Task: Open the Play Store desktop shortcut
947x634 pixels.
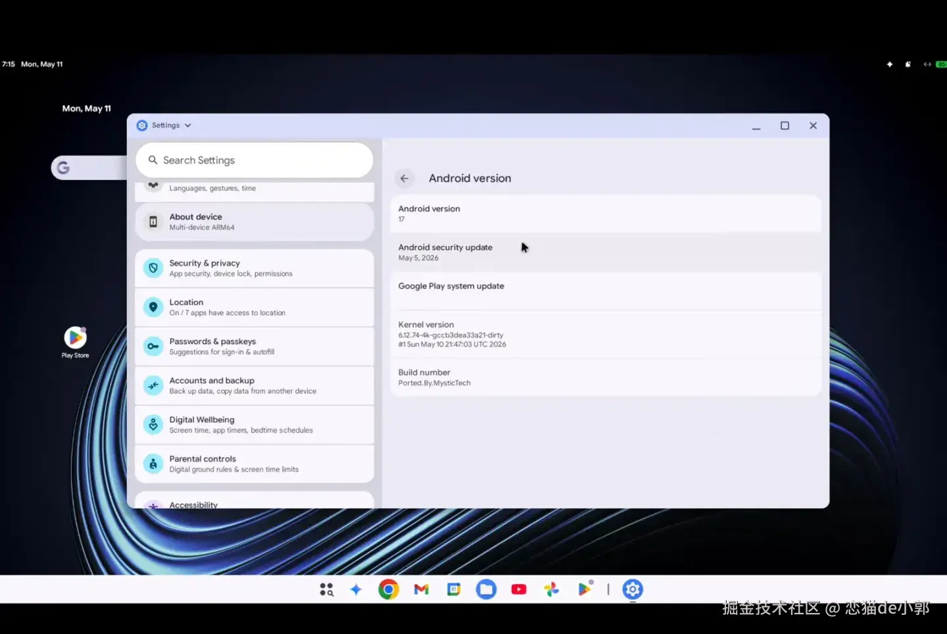Action: click(x=76, y=342)
